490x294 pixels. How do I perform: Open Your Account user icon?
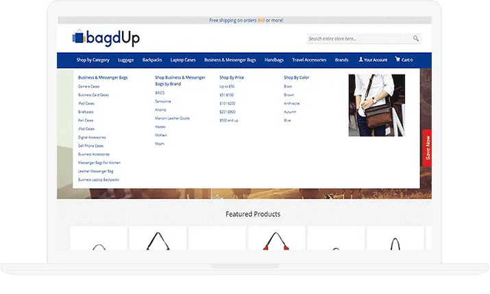coord(361,60)
